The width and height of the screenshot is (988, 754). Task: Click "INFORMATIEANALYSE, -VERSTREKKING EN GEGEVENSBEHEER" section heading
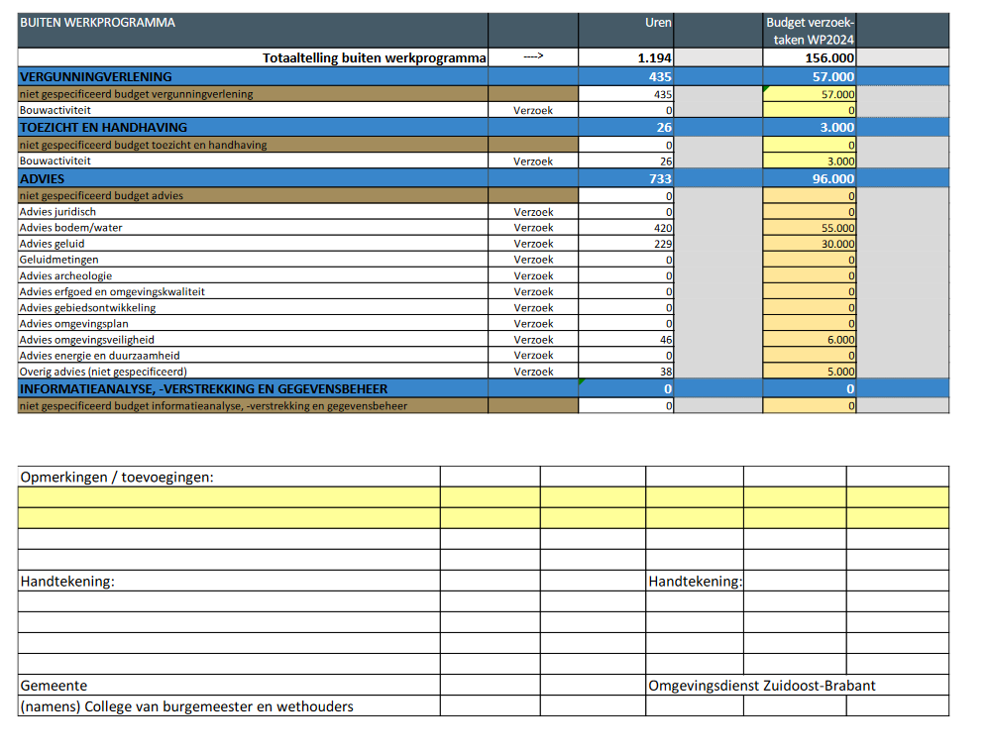tap(203, 388)
